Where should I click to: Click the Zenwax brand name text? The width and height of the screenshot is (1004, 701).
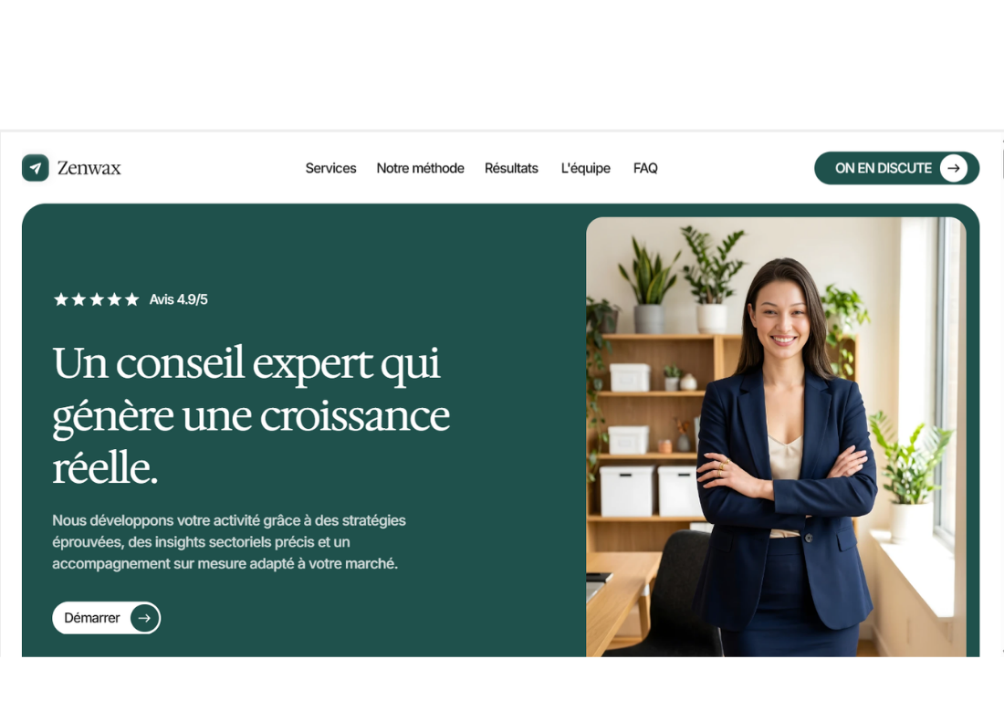pos(89,168)
